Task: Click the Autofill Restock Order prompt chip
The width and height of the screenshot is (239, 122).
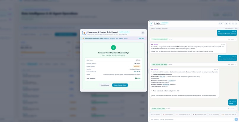Action: click(x=200, y=115)
